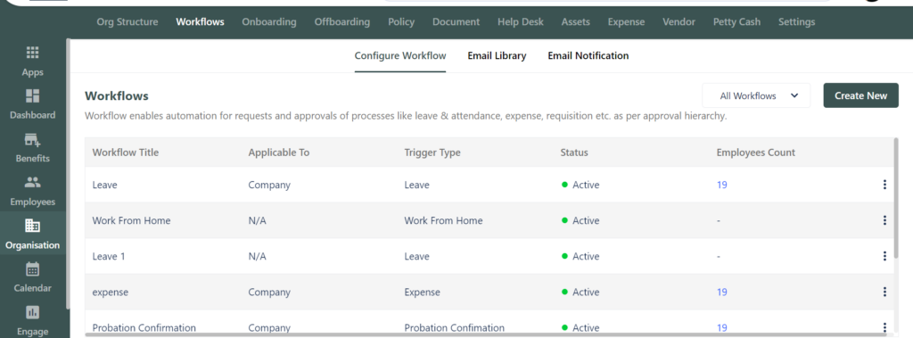The image size is (913, 338).
Task: Open the Onboarding menu
Action: [x=269, y=22]
